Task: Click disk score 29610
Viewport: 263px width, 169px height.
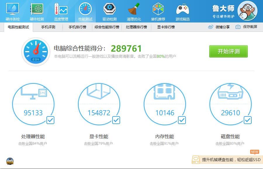Action: (231, 113)
